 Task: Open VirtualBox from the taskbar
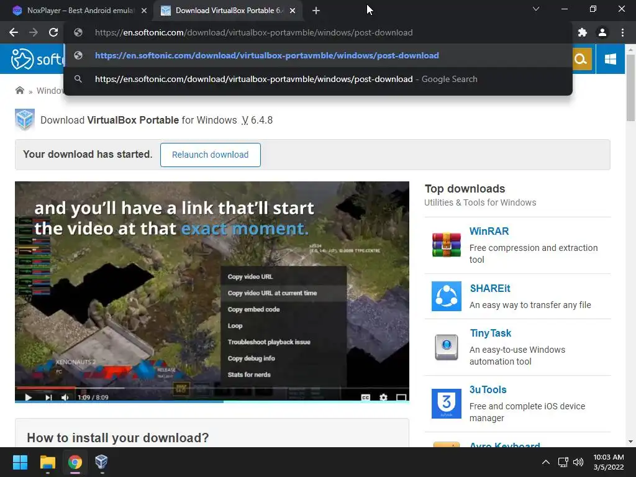[x=101, y=462]
